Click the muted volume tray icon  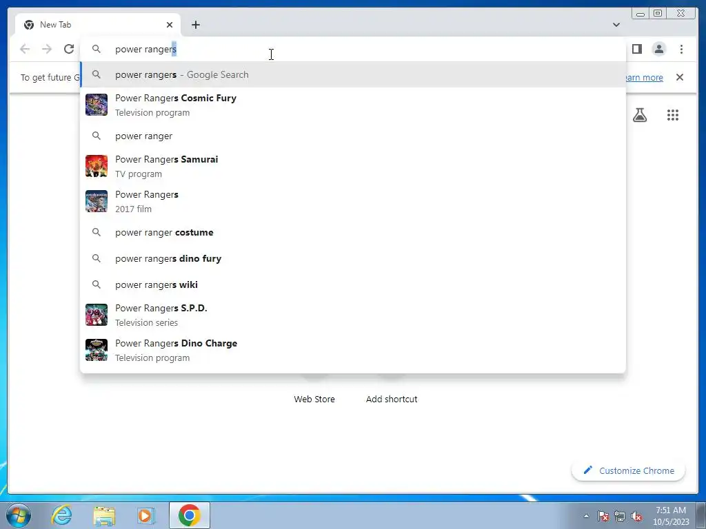[636, 516]
